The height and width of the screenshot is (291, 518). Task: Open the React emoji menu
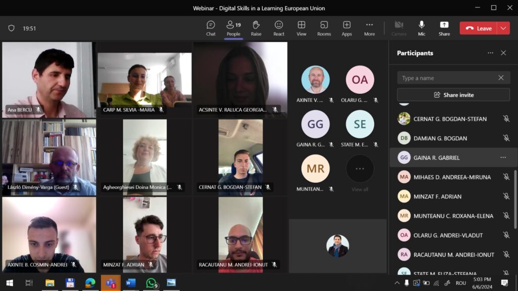[x=279, y=28]
